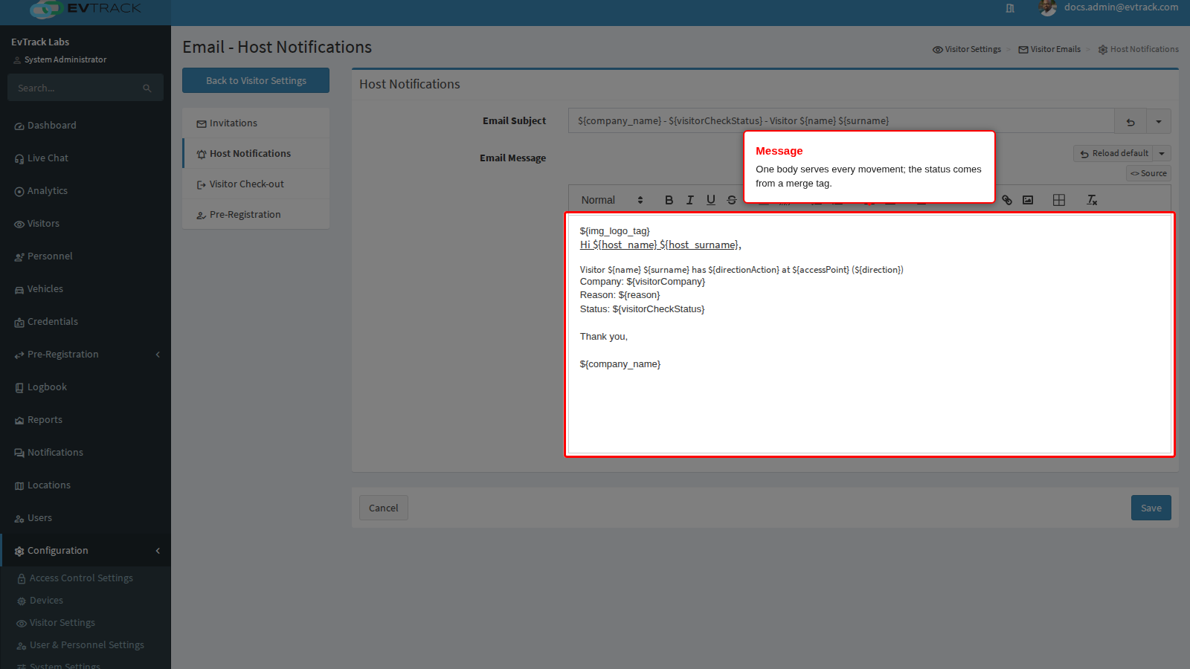Reset email subject with undo arrow icon
This screenshot has width=1190, height=669.
click(1130, 121)
